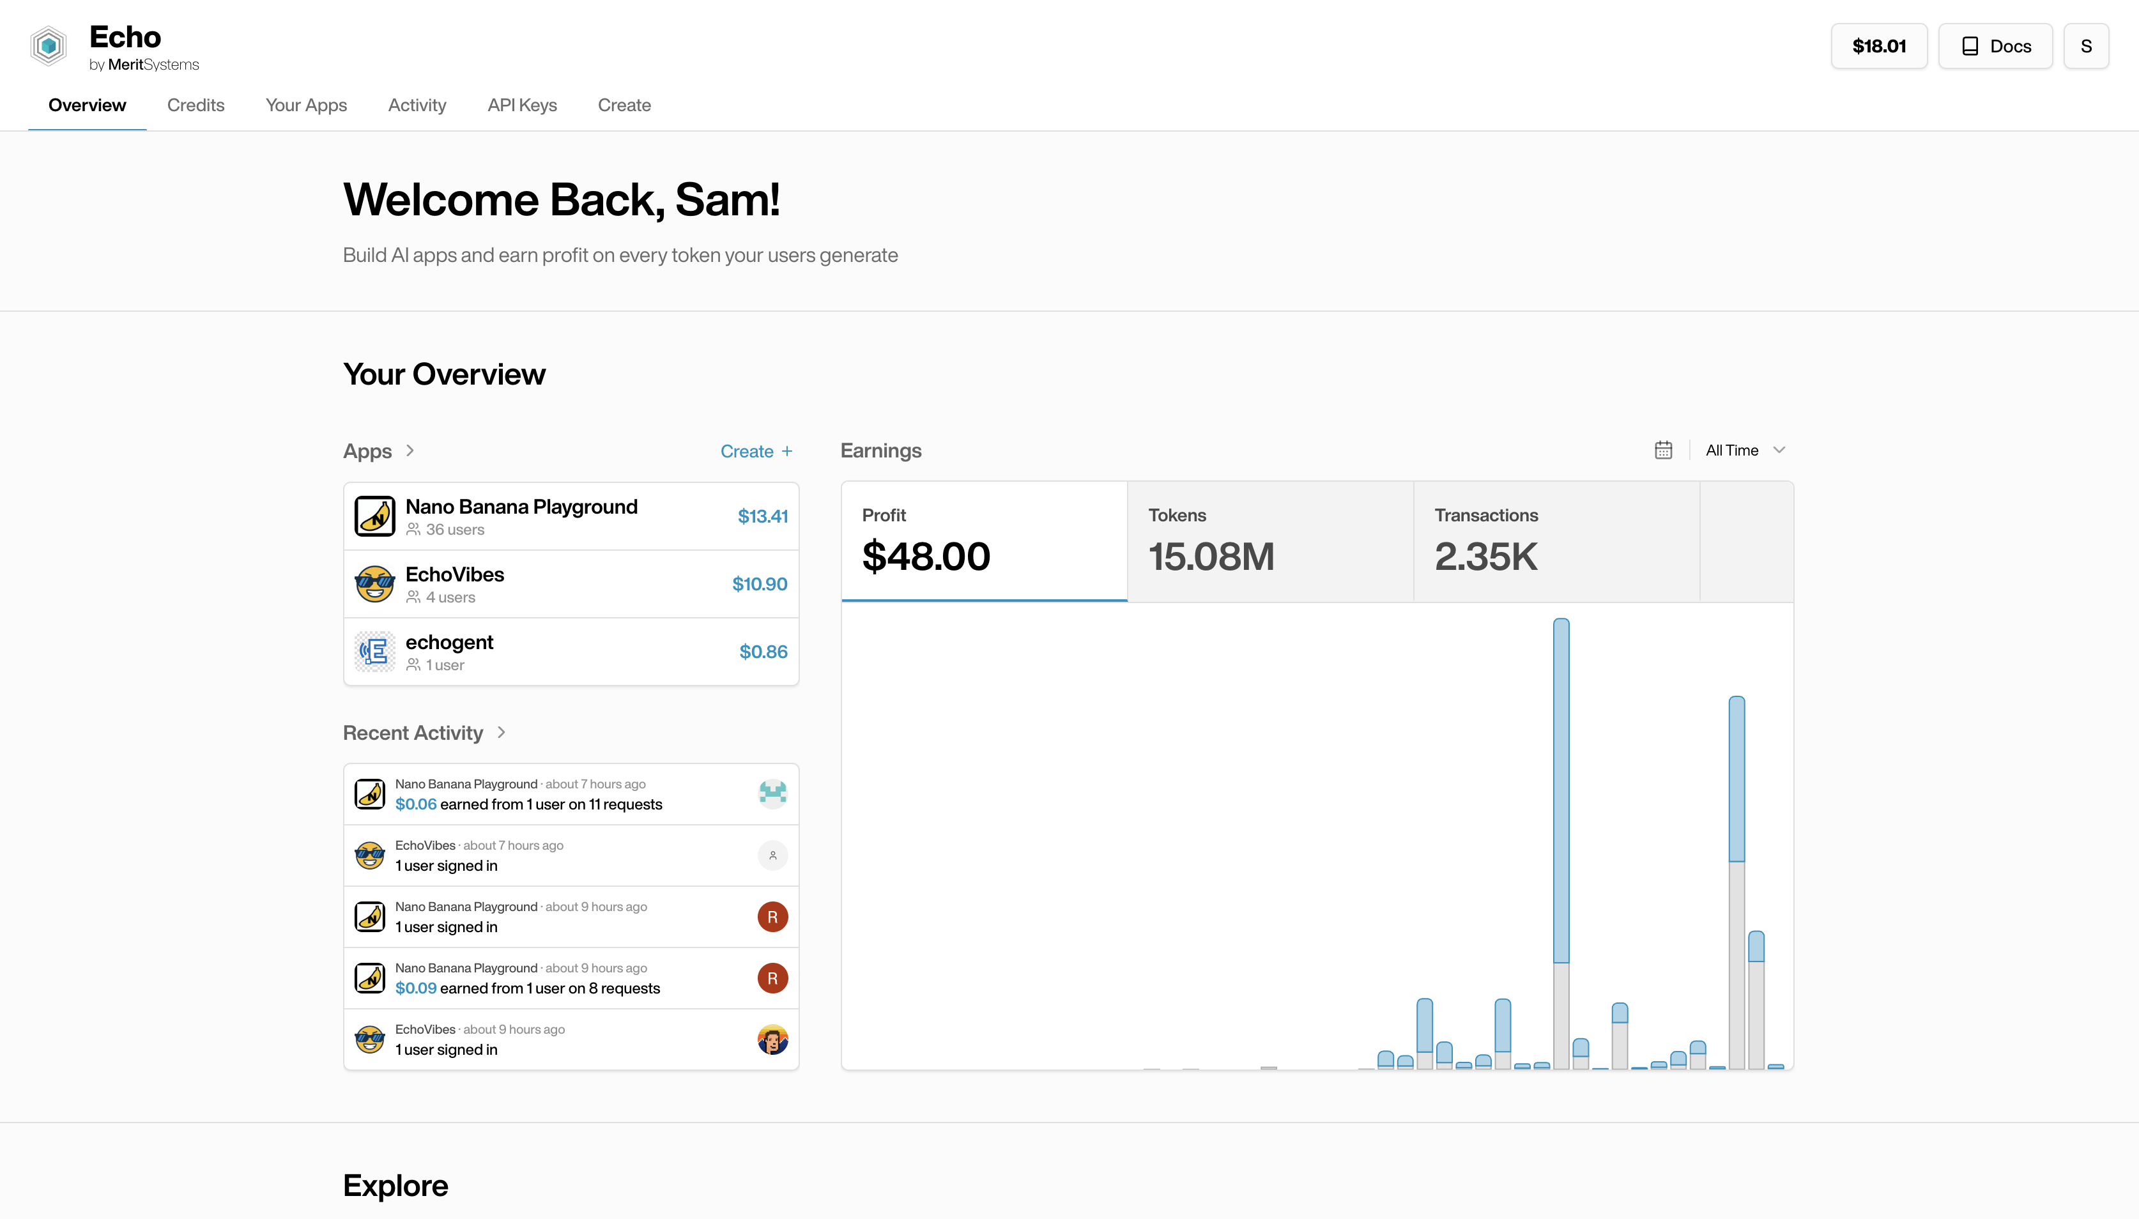2139x1219 pixels.
Task: Open the API Keys tab
Action: click(x=521, y=105)
